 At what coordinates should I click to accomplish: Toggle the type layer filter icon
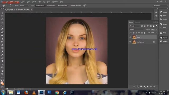pos(148,26)
